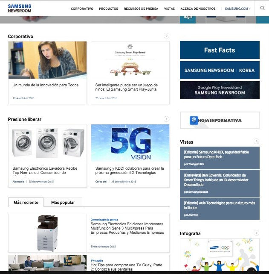Screen dimensions: 269x274
Task: Visit the SAMSUNG.COM link
Action: pos(237,9)
